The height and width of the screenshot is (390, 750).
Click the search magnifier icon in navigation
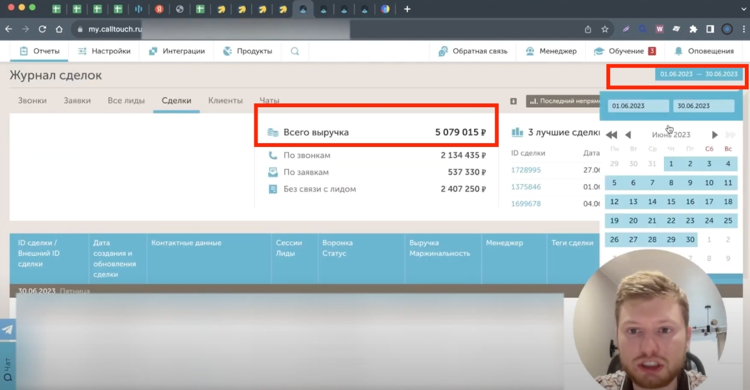tap(295, 51)
